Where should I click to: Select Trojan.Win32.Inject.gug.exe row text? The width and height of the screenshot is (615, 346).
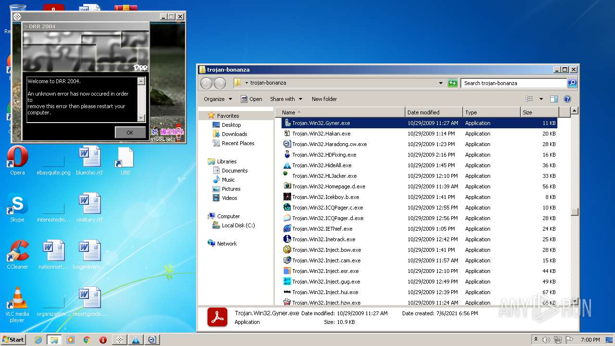click(326, 282)
